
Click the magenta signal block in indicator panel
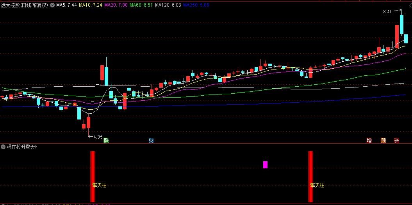point(266,165)
